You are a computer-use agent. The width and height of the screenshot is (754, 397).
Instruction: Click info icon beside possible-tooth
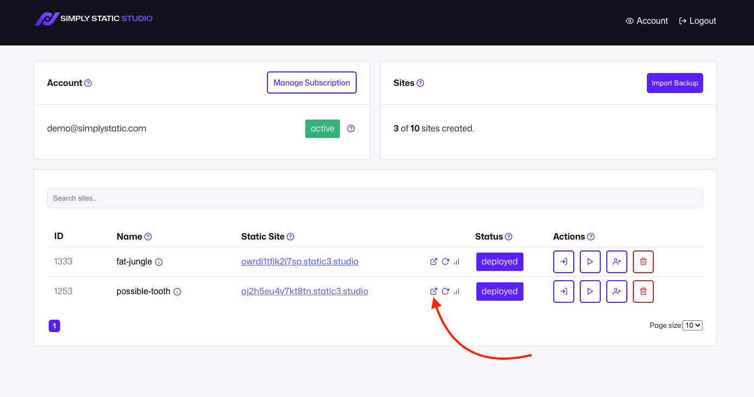coord(178,292)
